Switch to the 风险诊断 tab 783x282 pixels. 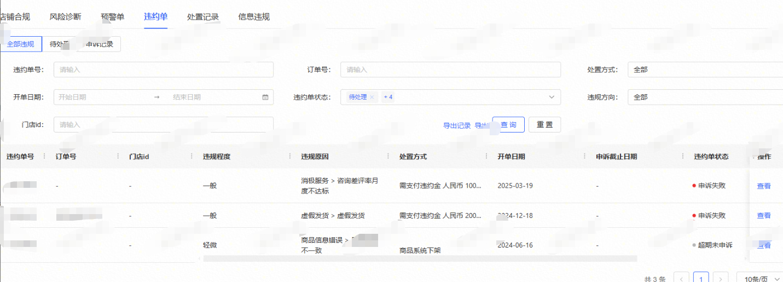(65, 16)
